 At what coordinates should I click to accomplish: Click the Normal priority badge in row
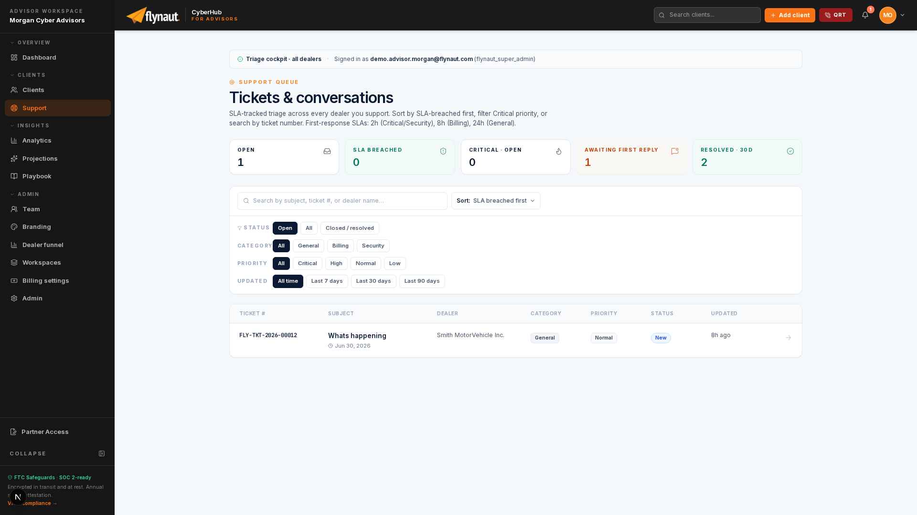click(604, 338)
